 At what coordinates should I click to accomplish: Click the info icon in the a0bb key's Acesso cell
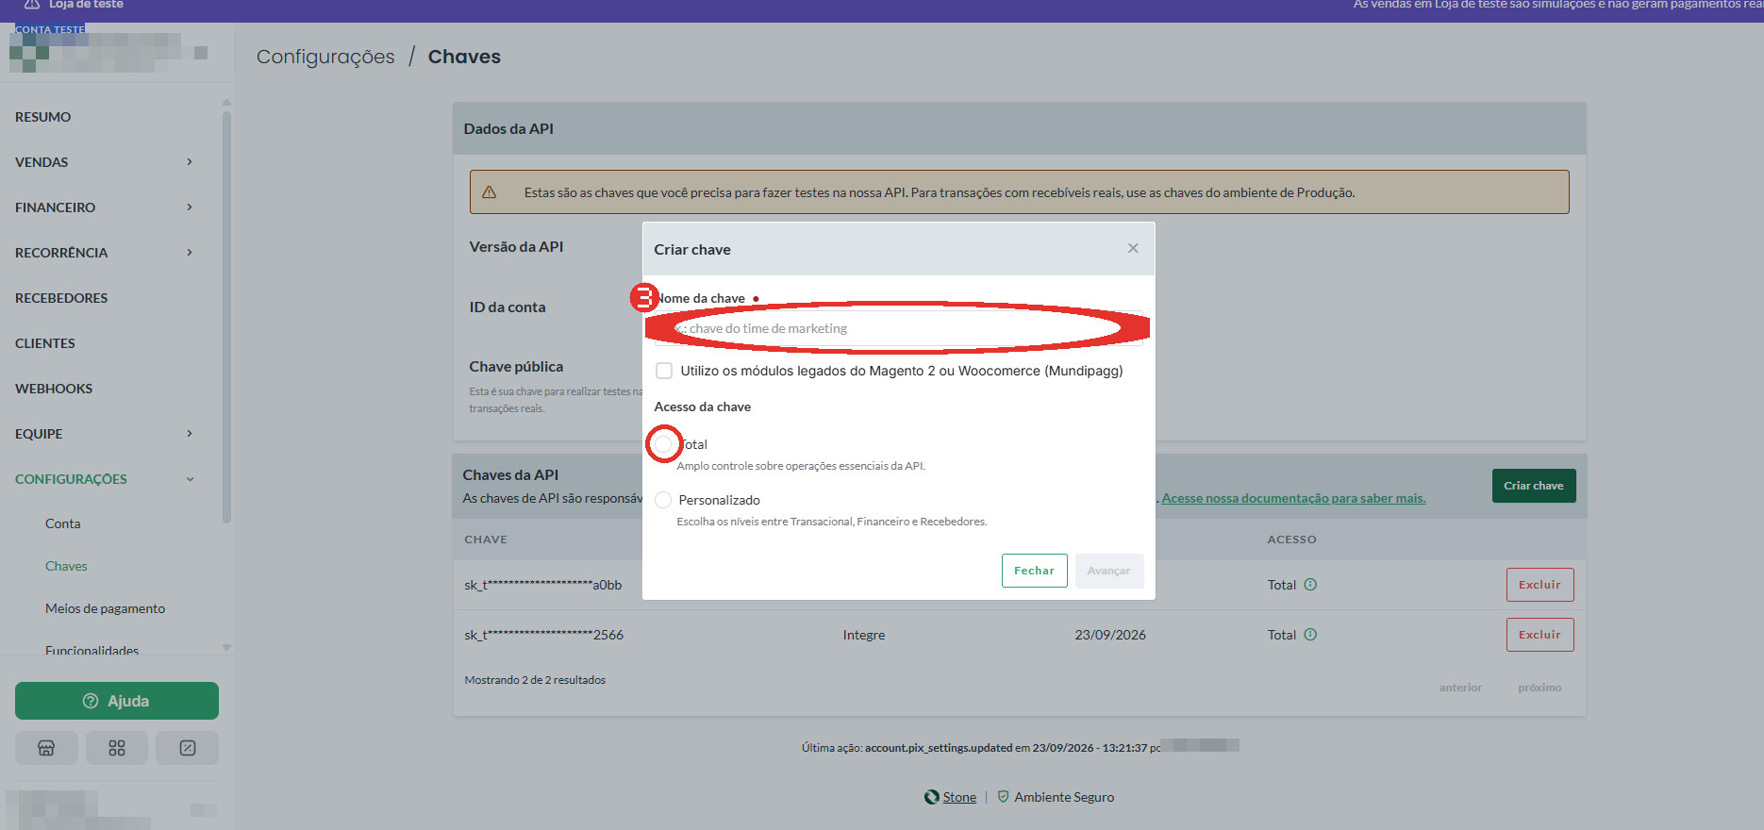click(x=1310, y=585)
